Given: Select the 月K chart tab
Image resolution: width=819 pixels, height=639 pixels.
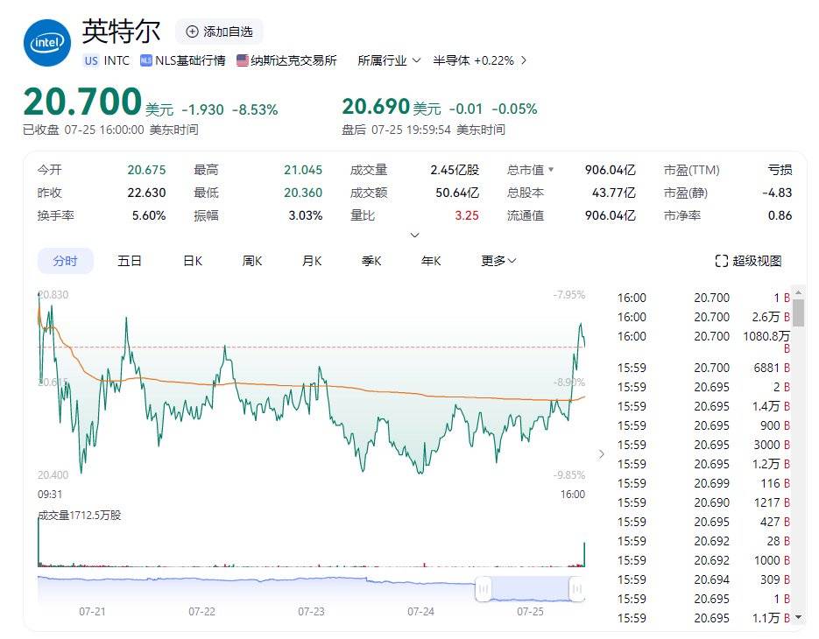Looking at the screenshot, I should point(311,260).
